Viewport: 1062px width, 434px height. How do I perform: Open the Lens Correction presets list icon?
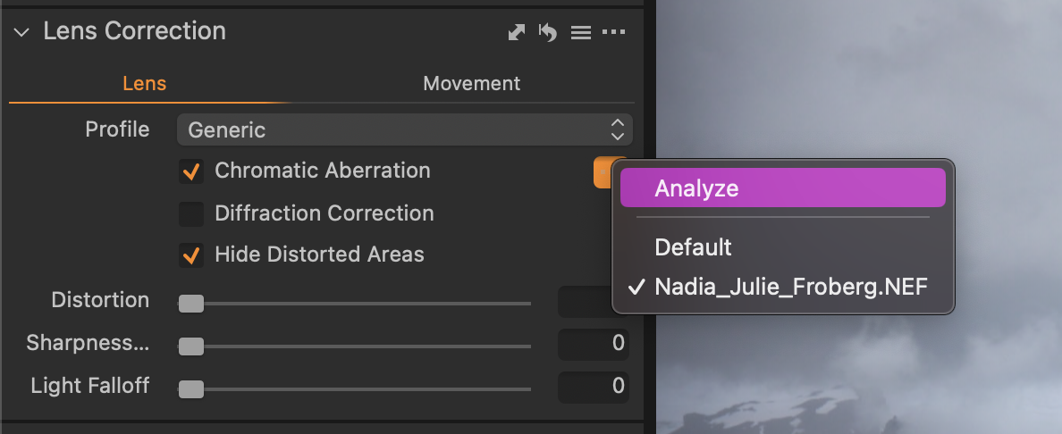coord(580,32)
